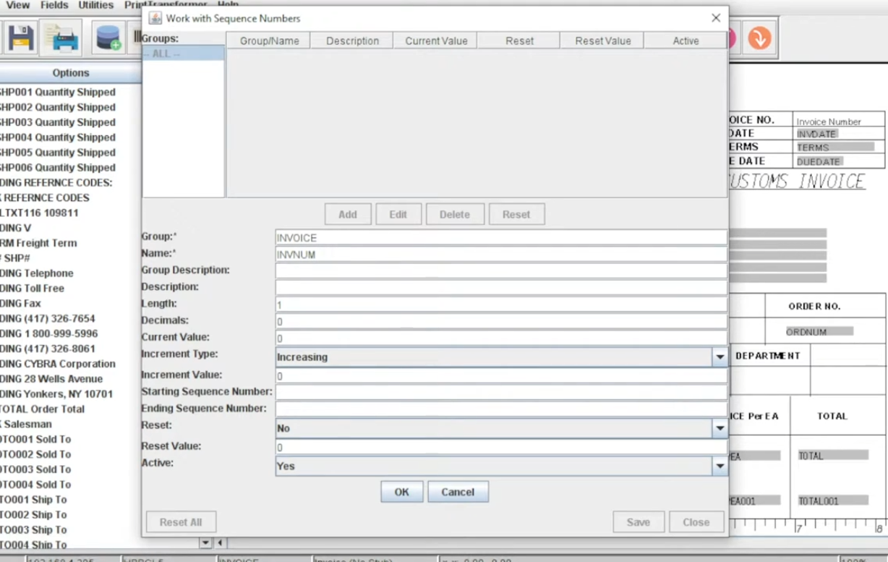Click the Ending Sequence Number field
The width and height of the screenshot is (888, 562).
(501, 409)
